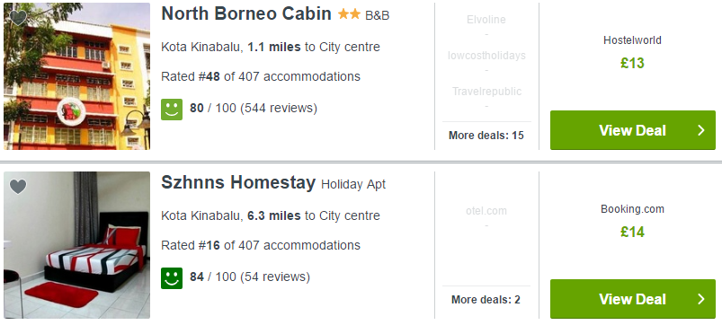This screenshot has width=722, height=325.
Task: Click the North Borneo Cabin star rating
Action: pyautogui.click(x=349, y=14)
